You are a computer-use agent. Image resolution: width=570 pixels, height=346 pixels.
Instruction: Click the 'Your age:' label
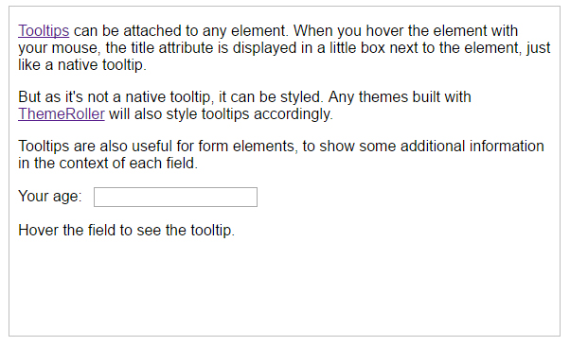tap(50, 197)
